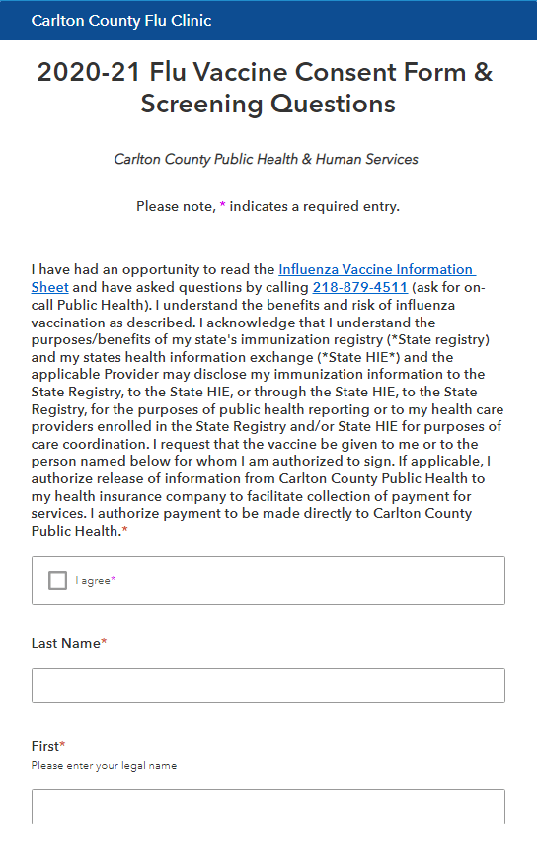Click the Carlton County Flu Clinic header title

point(121,21)
